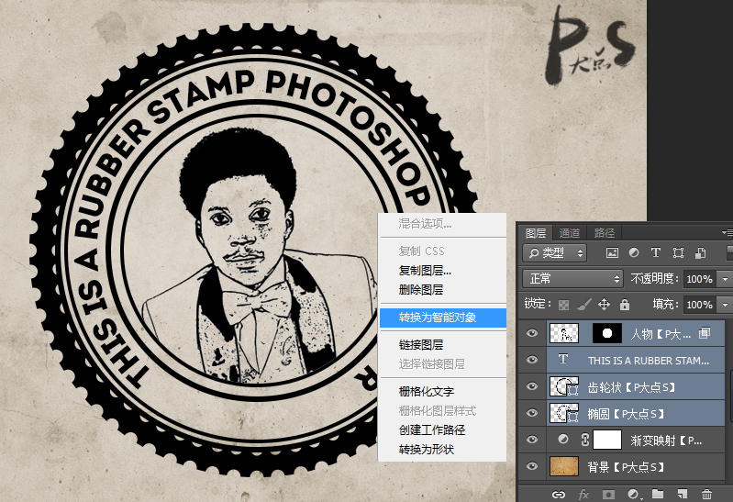Create new adjustment layer icon
Screen dimensions: 733x502
point(633,494)
